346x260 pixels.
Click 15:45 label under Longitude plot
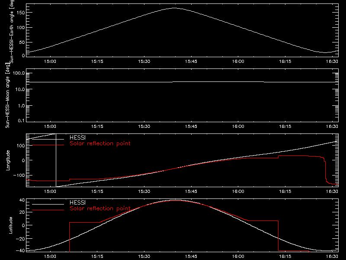coord(191,192)
